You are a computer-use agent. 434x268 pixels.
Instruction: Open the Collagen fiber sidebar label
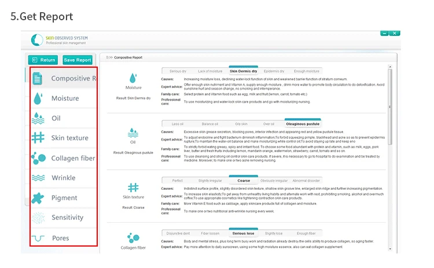[73, 158]
